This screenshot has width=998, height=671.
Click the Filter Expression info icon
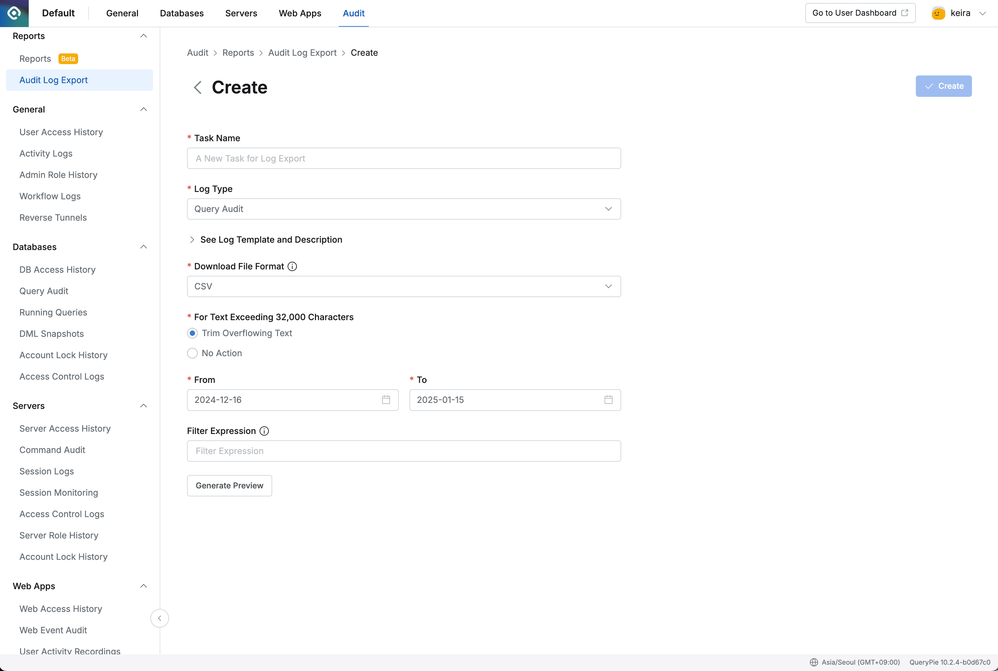click(264, 431)
